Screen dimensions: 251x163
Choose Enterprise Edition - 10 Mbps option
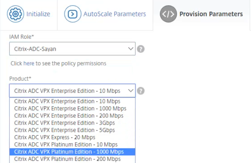click(x=67, y=101)
